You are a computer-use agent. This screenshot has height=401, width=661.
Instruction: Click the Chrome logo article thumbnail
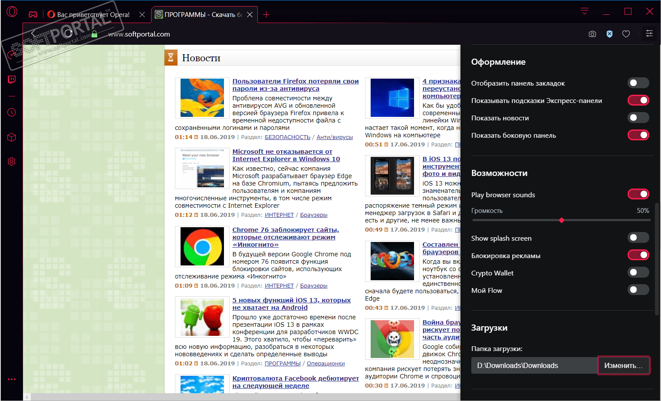click(x=202, y=246)
